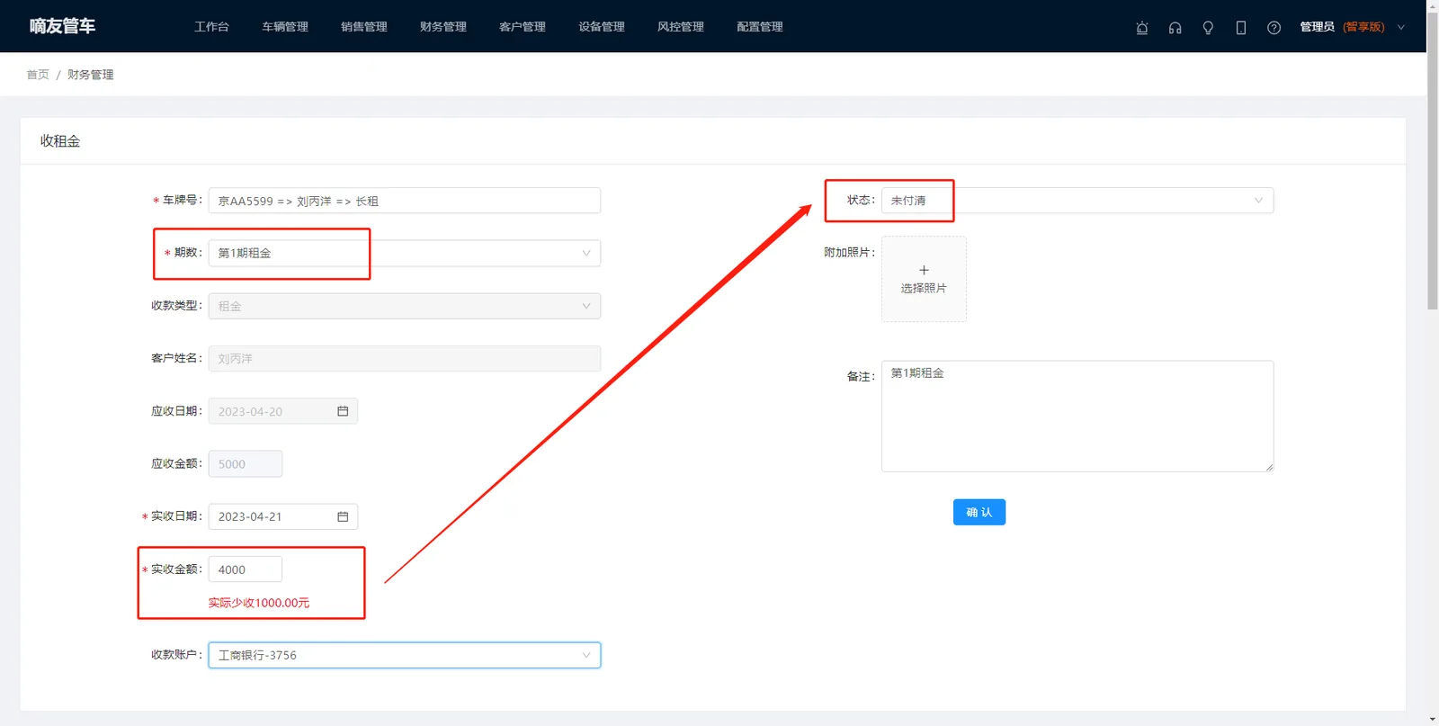Click the 实收金额 input with 4000
The height and width of the screenshot is (726, 1439).
(x=246, y=569)
